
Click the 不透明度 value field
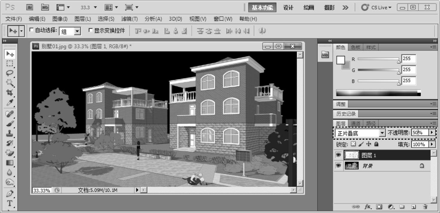(420, 133)
